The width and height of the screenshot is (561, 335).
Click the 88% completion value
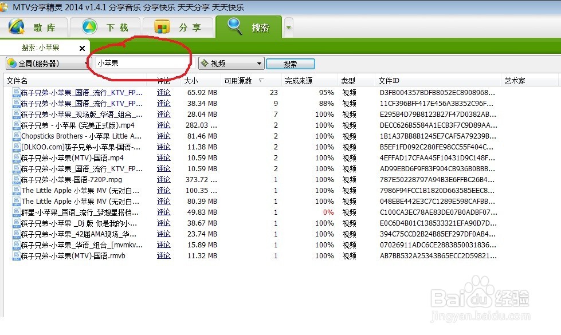point(326,103)
